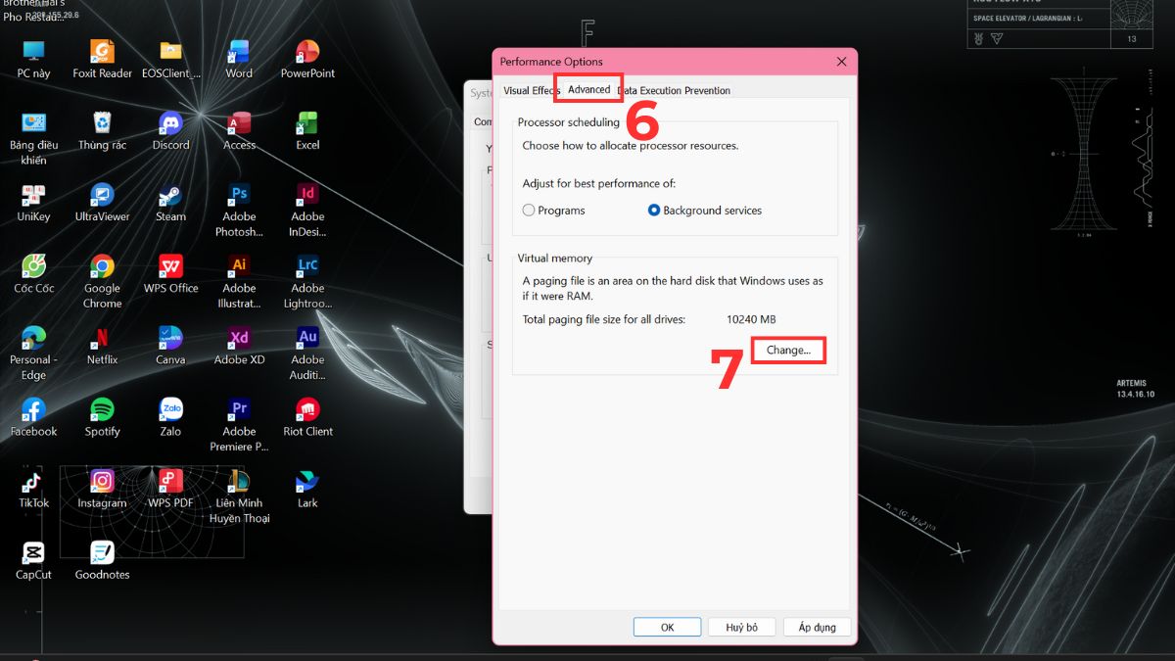Apply settings with the Áp dụng button

[817, 627]
